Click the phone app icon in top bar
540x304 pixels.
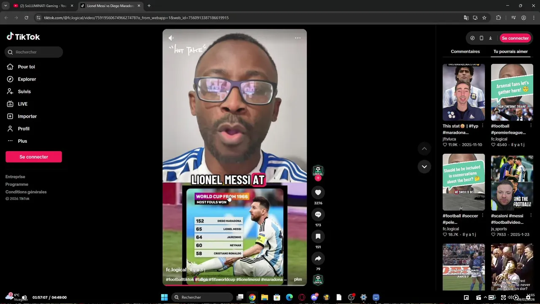pyautogui.click(x=481, y=38)
